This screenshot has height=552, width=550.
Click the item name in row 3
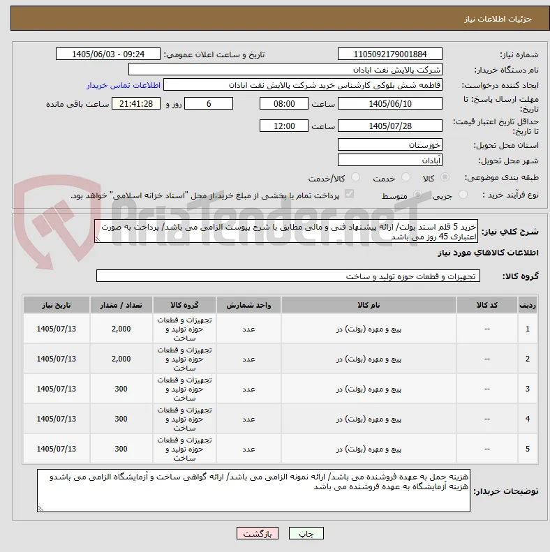(369, 389)
